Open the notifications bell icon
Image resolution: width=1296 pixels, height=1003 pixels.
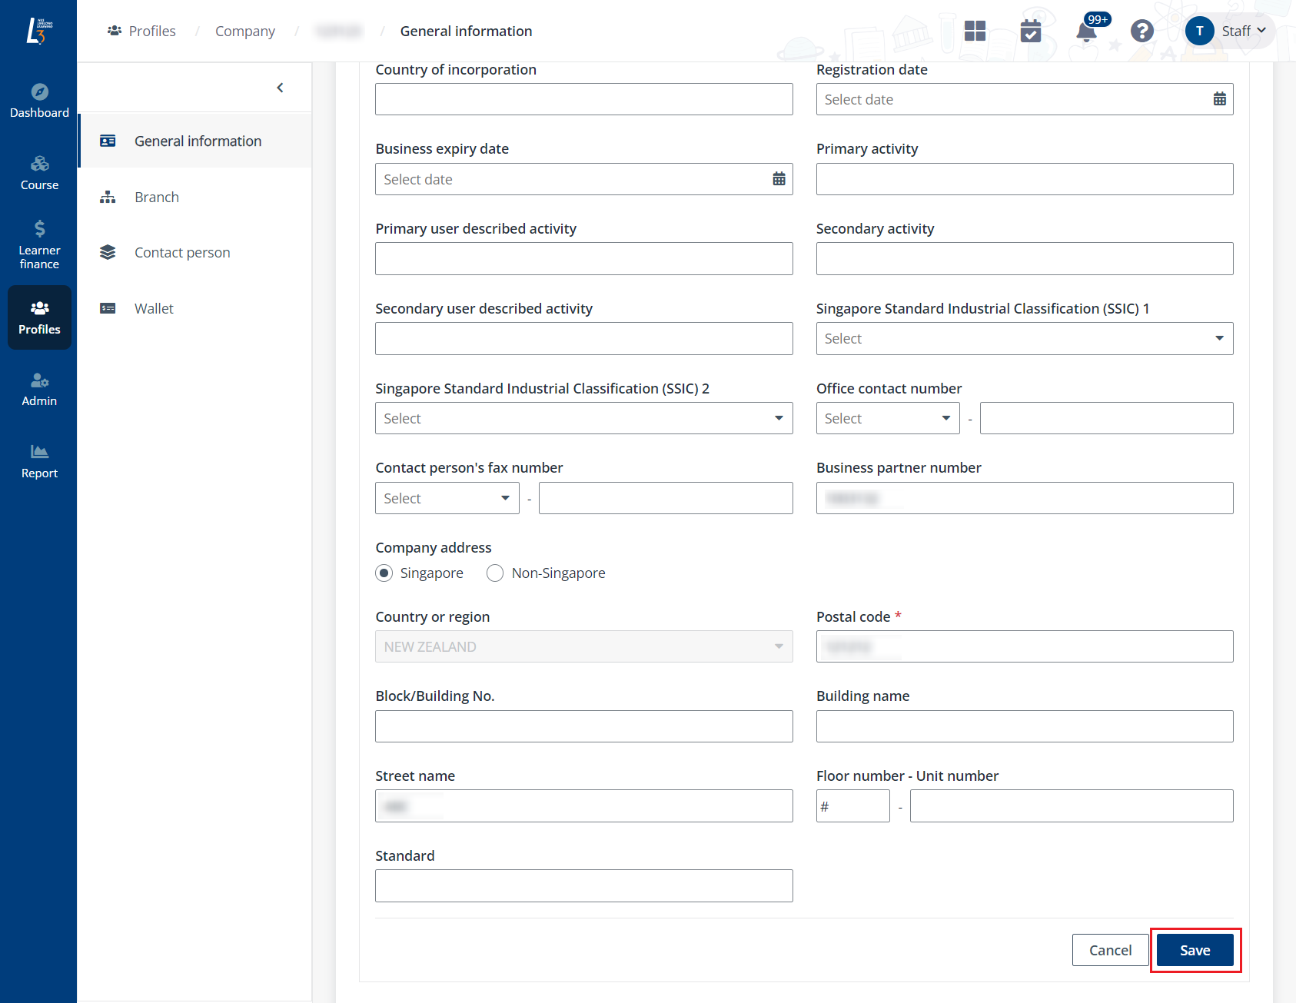(1086, 32)
